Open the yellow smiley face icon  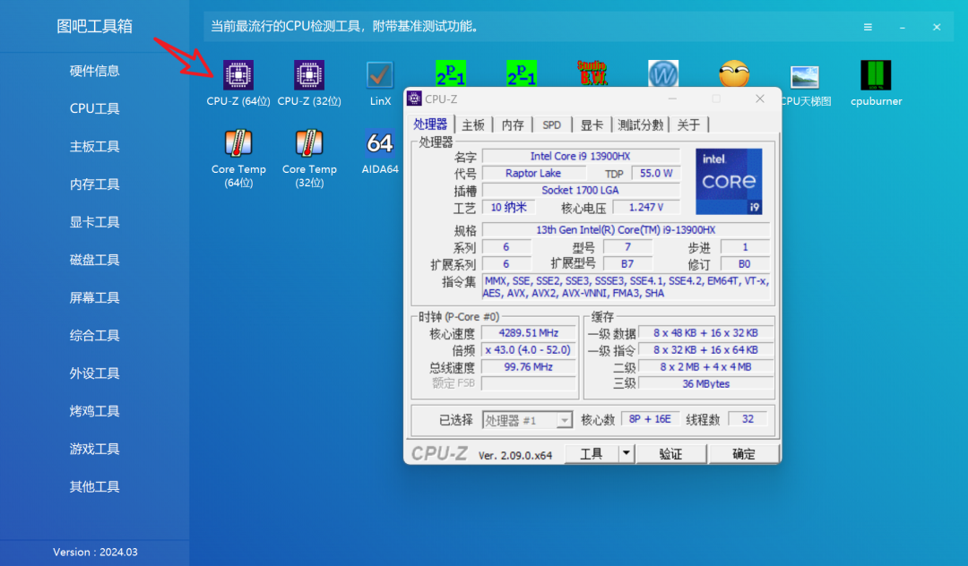(x=734, y=73)
